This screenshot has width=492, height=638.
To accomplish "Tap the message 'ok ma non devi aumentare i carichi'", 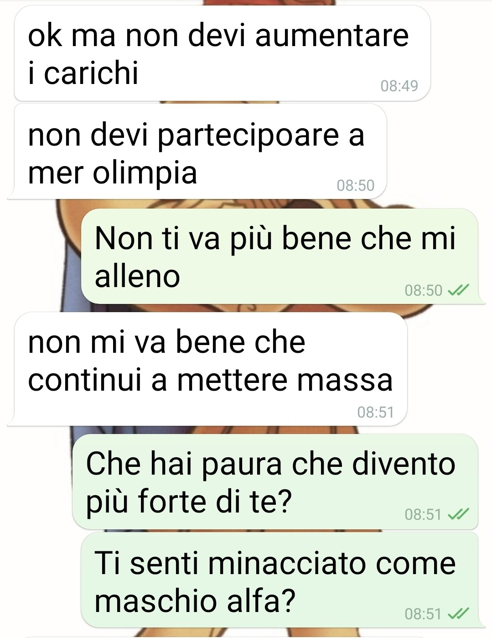I will [222, 53].
